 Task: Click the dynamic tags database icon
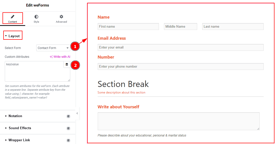pyautogui.click(x=67, y=64)
